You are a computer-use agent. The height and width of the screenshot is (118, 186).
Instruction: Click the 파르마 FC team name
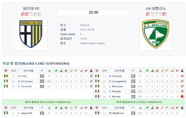pyautogui.click(x=31, y=9)
